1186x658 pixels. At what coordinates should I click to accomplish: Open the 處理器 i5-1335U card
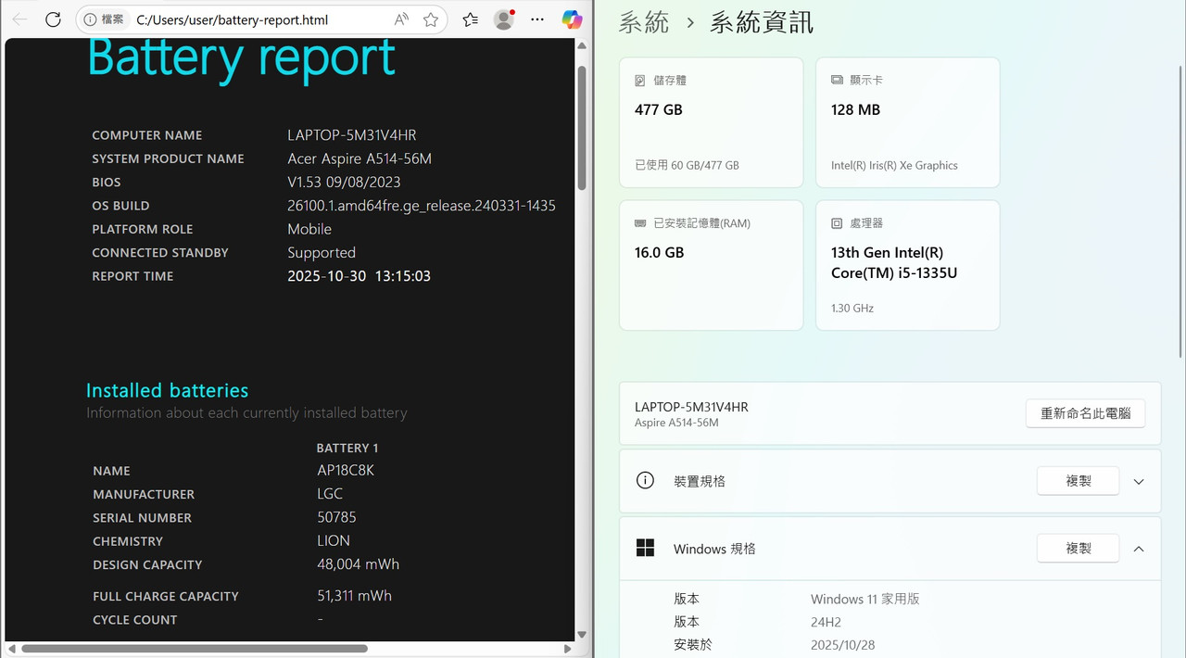(x=907, y=265)
